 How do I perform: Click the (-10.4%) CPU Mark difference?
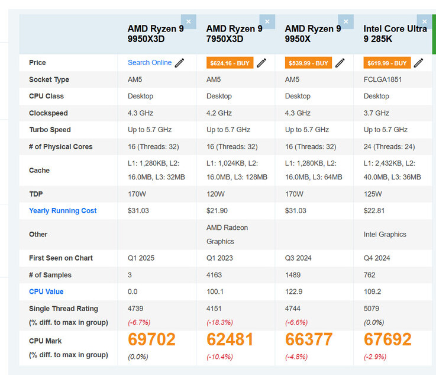219,357
